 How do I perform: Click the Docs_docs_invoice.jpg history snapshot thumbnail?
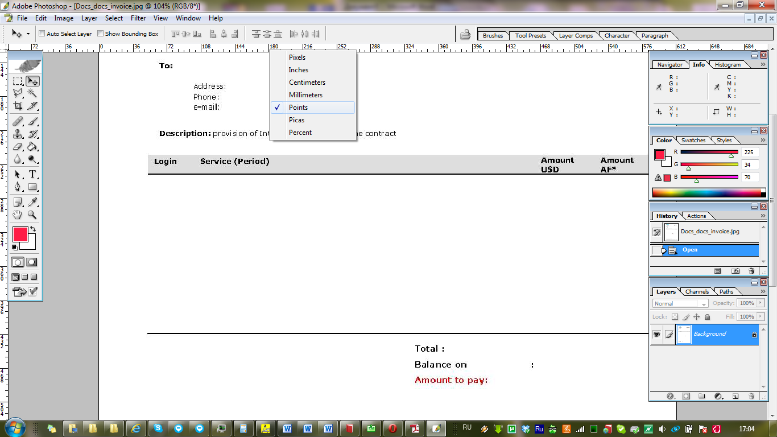coord(671,232)
